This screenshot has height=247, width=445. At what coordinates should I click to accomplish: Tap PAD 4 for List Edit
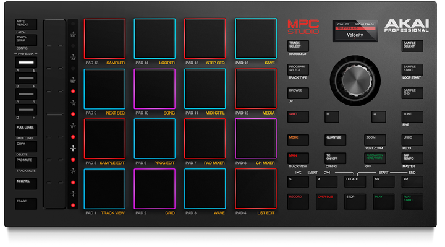click(x=256, y=189)
